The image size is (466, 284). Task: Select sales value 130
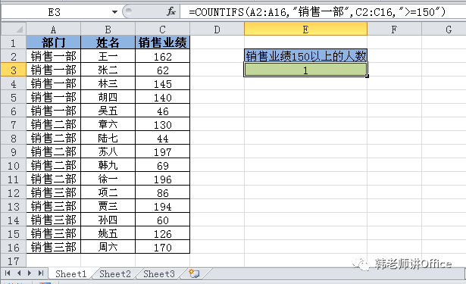[x=162, y=124]
